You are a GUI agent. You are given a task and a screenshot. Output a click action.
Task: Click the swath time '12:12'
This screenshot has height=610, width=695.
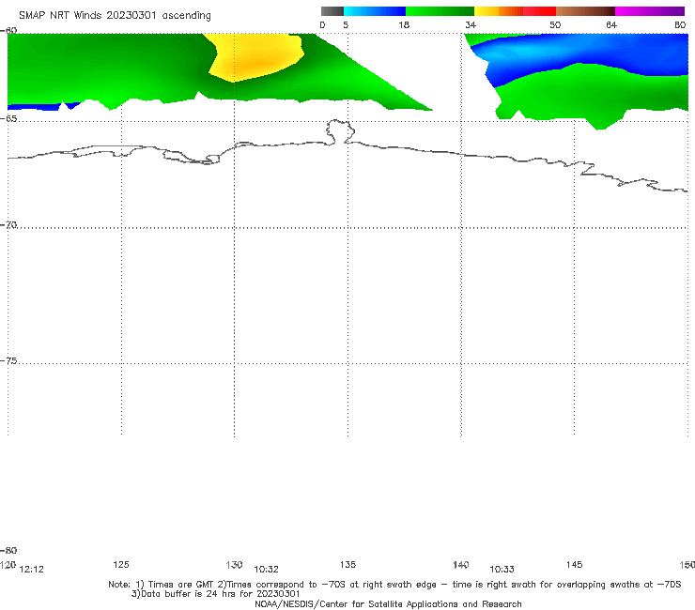[x=32, y=570]
